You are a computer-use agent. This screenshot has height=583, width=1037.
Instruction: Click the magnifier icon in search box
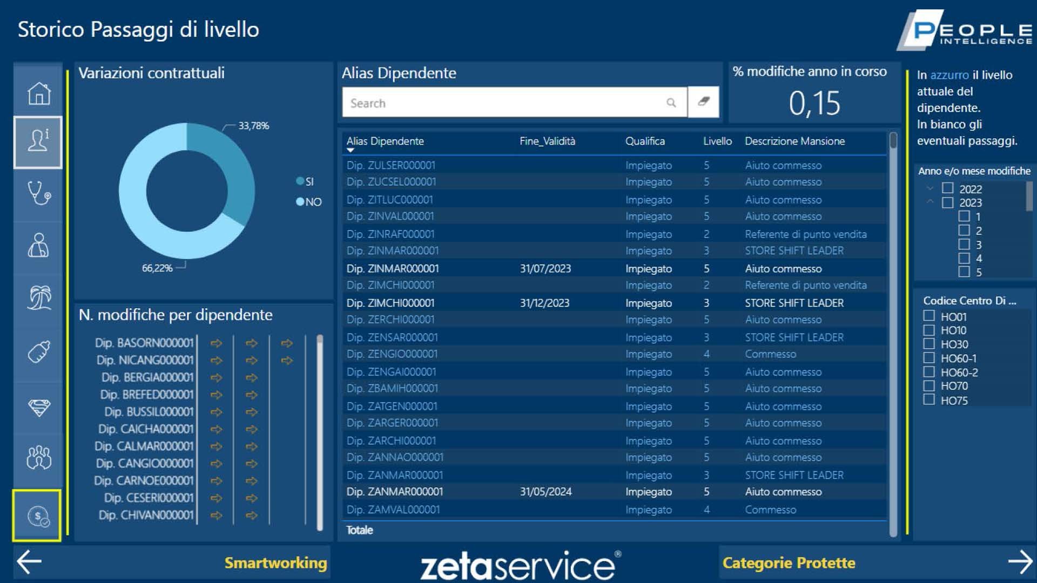point(671,103)
